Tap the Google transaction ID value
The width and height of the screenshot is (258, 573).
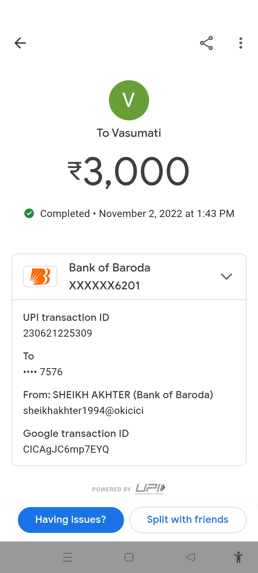66,449
